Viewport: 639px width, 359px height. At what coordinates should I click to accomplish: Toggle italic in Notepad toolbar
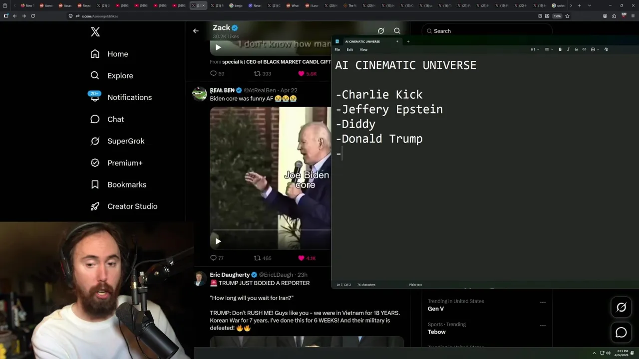coord(568,49)
